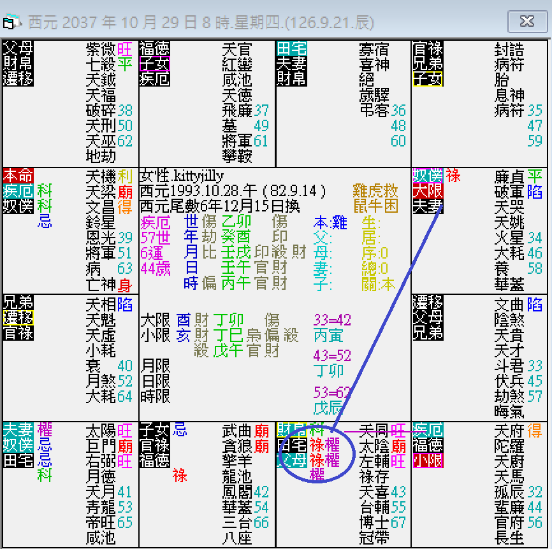Select the red 本命 palace marker

(17, 176)
